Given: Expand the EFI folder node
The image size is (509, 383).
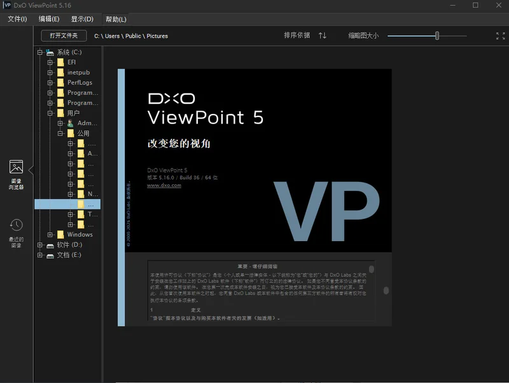Looking at the screenshot, I should (50, 62).
